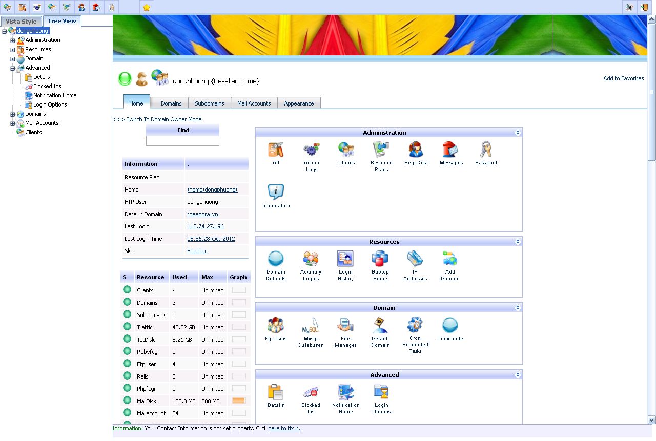656x441 pixels.
Task: Collapse the Advanced tree node
Action: (13, 68)
